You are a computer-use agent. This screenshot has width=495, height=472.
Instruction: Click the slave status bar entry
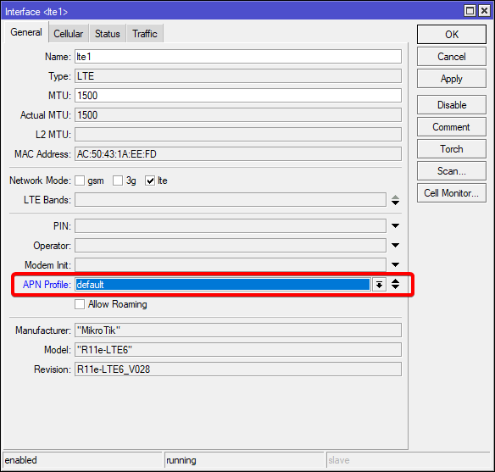click(x=409, y=460)
